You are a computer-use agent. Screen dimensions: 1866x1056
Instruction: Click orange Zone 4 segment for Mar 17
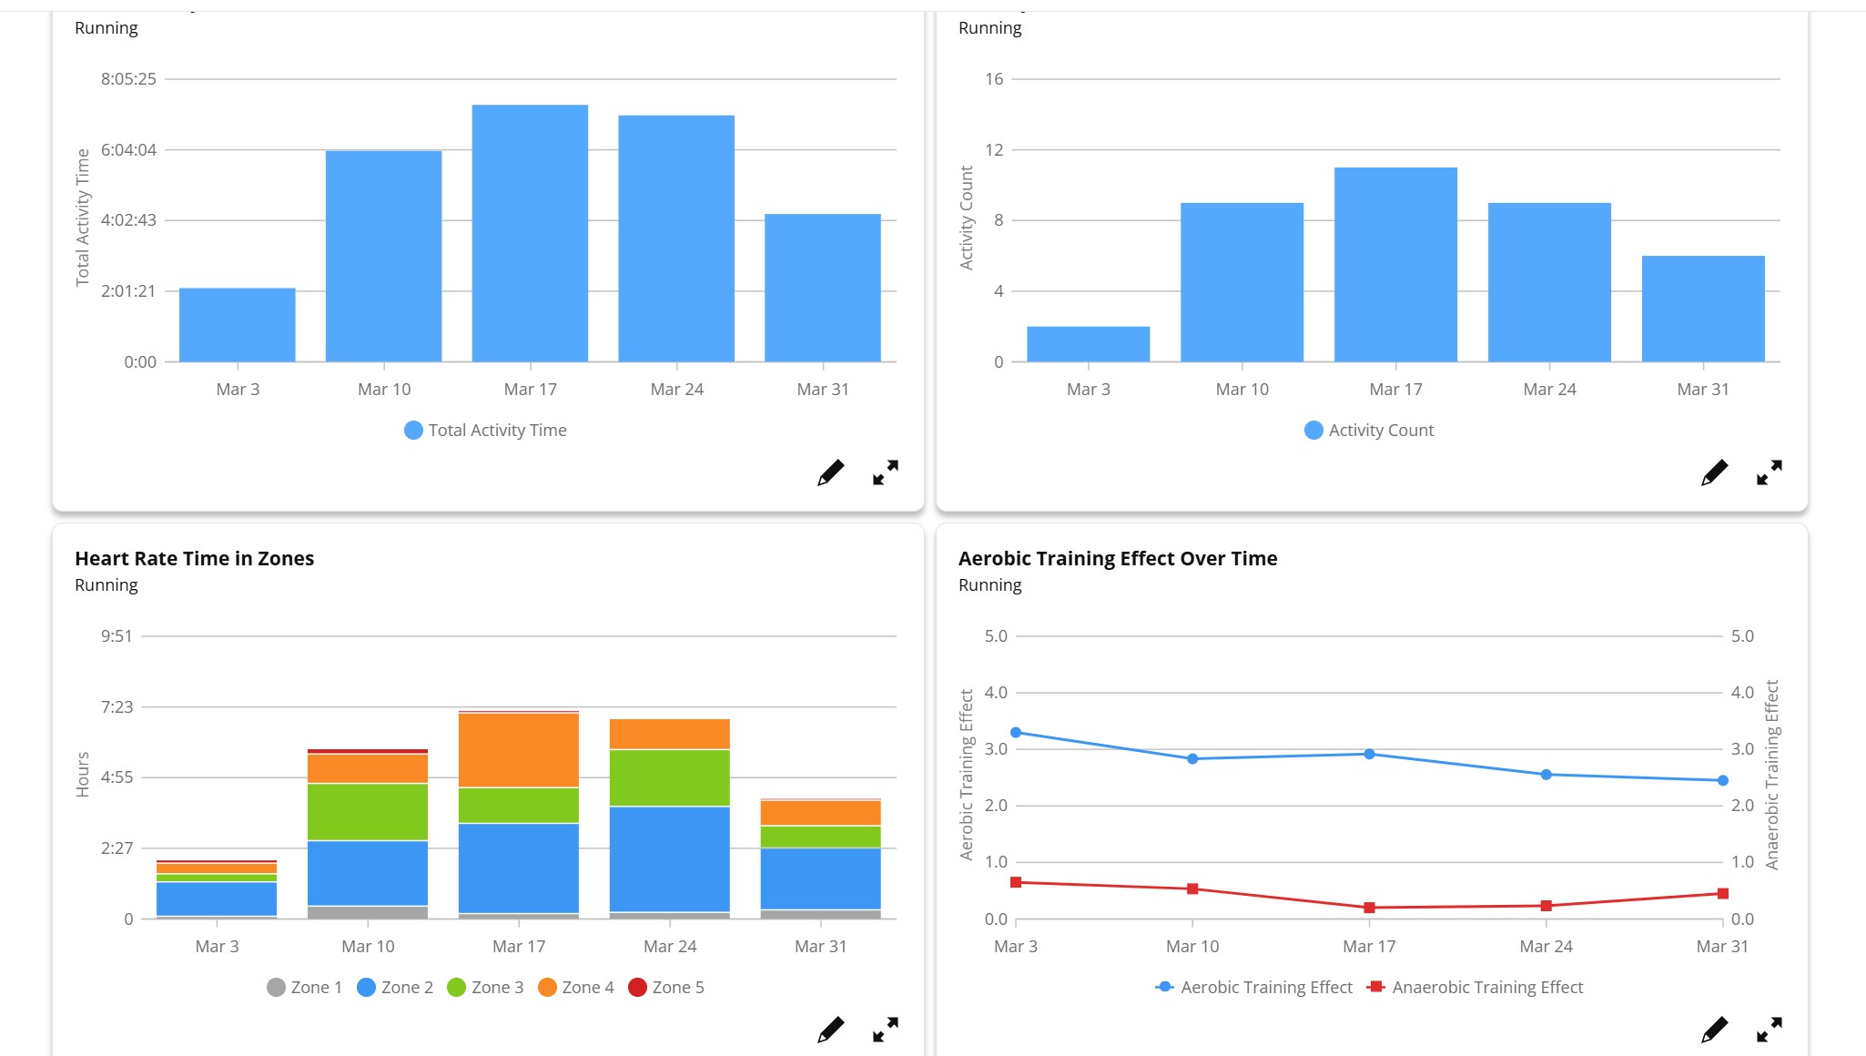coord(519,750)
